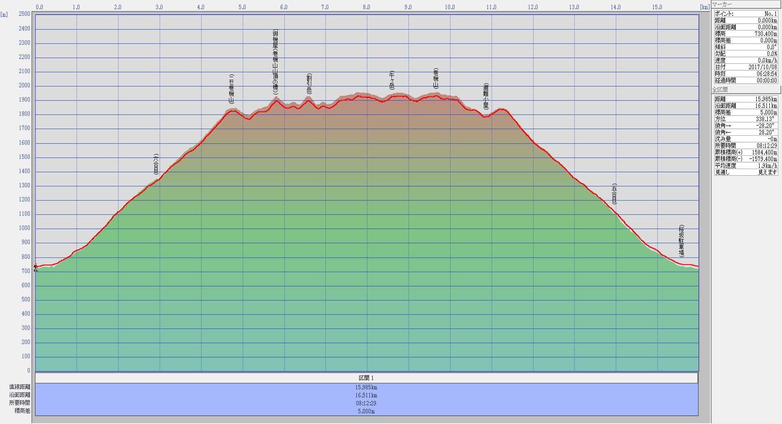The height and width of the screenshot is (424, 782).
Task: Click the 御機屋(巻機山山頂の標) waypoint label
Action: click(275, 62)
